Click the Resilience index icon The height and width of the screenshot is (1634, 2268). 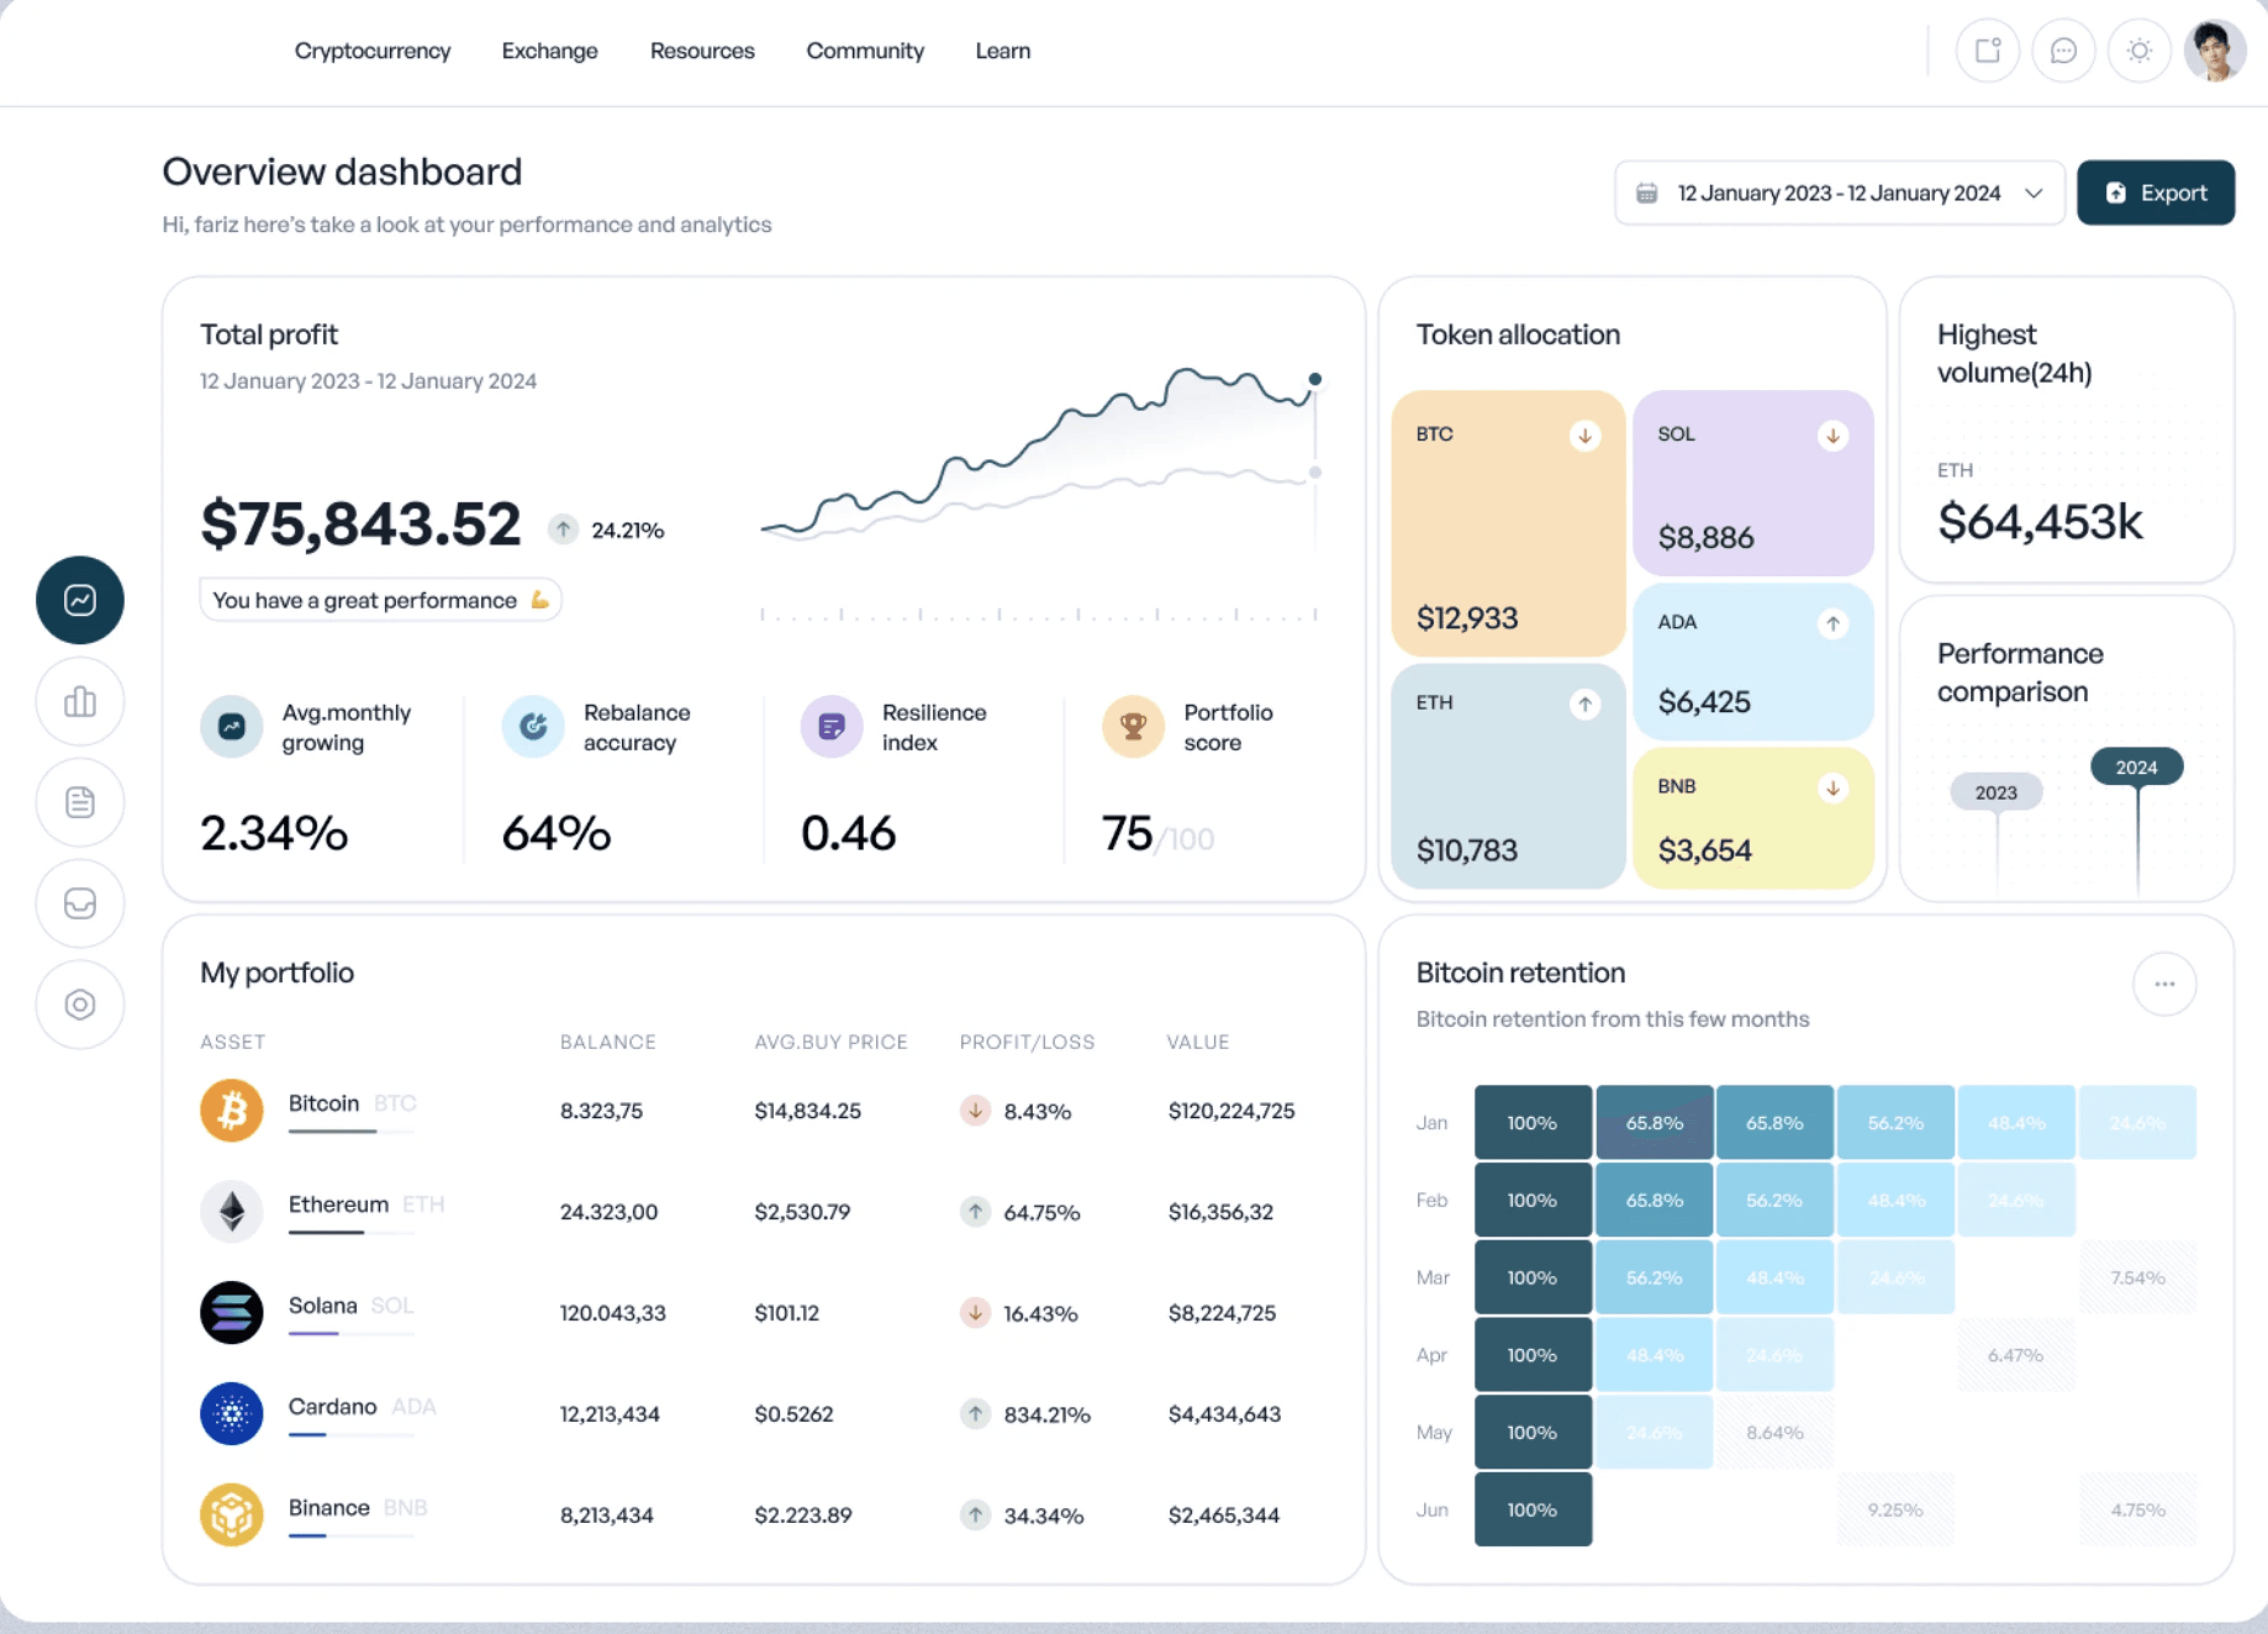point(831,726)
